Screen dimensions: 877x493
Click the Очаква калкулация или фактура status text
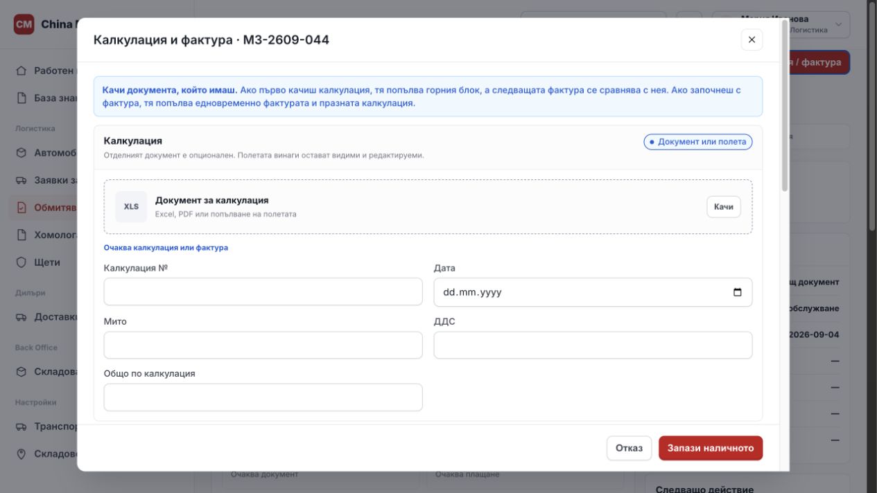166,247
